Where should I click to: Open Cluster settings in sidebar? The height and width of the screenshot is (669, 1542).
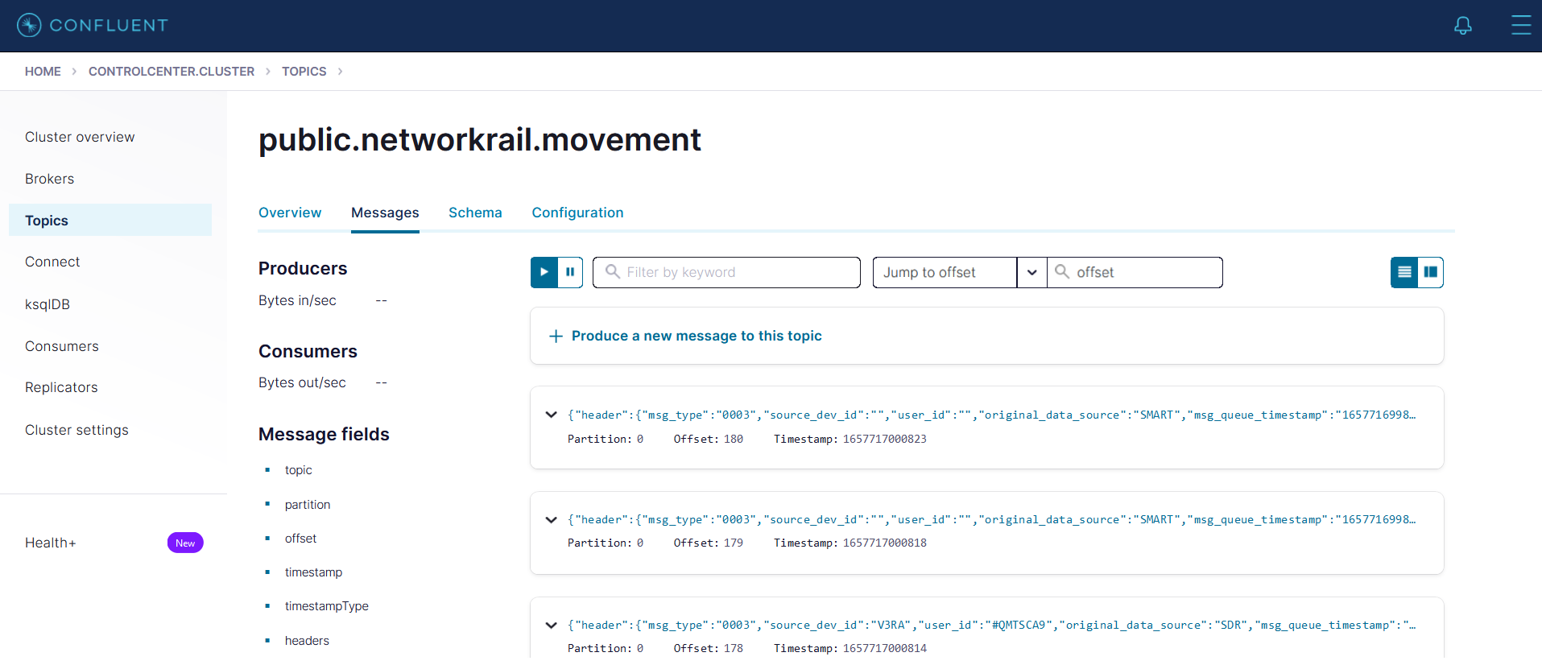76,430
